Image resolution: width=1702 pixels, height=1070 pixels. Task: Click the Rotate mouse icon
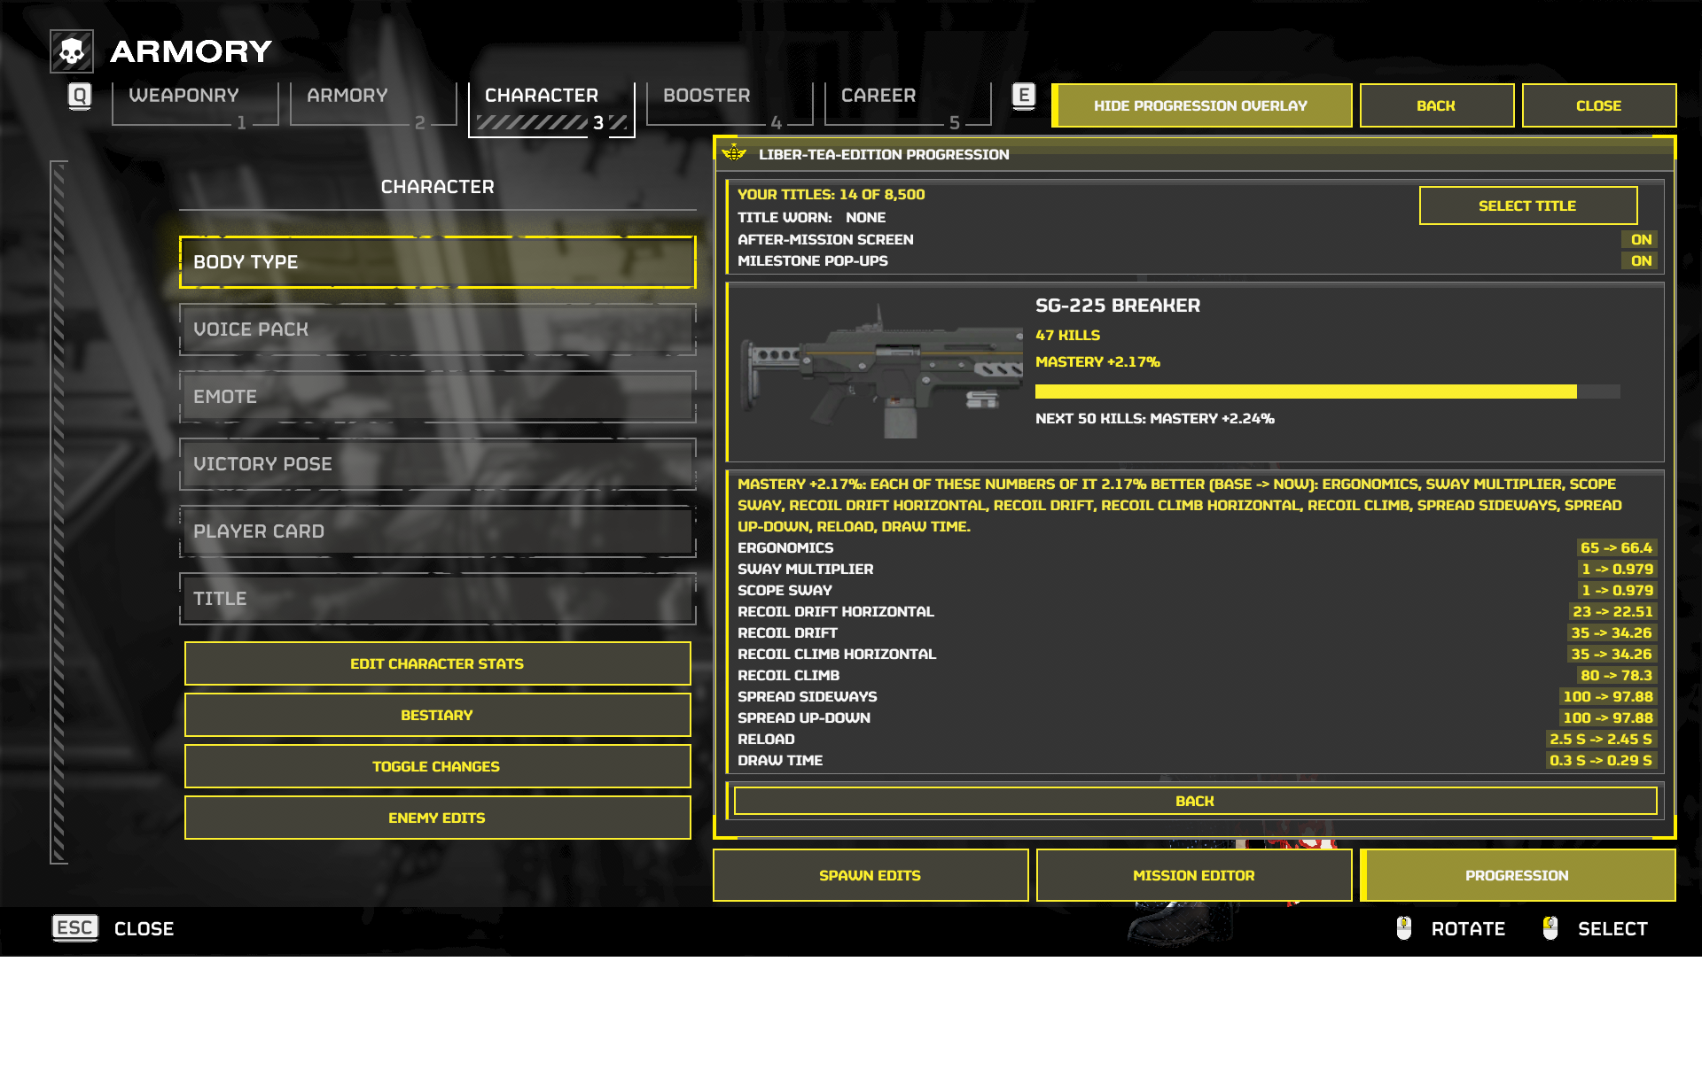pos(1404,927)
